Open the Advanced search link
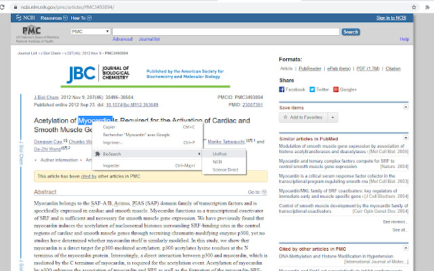434x271 pixels. click(122, 39)
